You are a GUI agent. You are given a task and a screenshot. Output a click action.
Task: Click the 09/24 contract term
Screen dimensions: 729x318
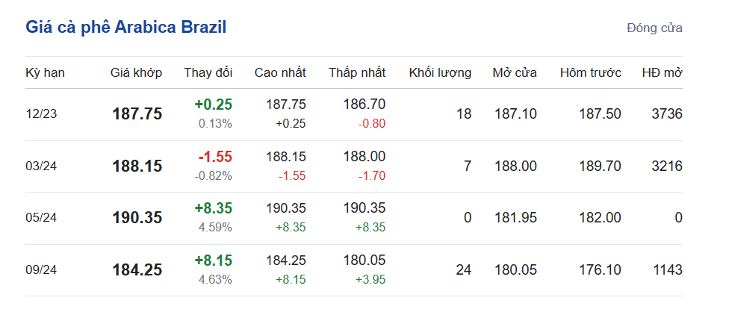[x=40, y=270]
